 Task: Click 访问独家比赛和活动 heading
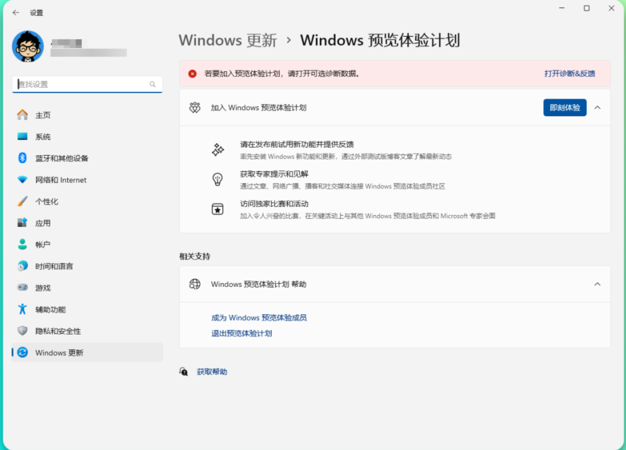click(274, 204)
